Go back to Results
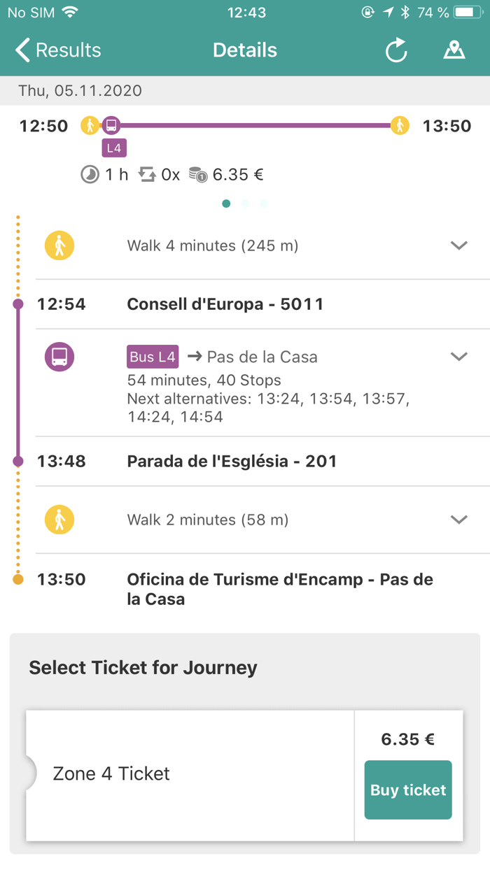The width and height of the screenshot is (490, 870). (x=59, y=50)
